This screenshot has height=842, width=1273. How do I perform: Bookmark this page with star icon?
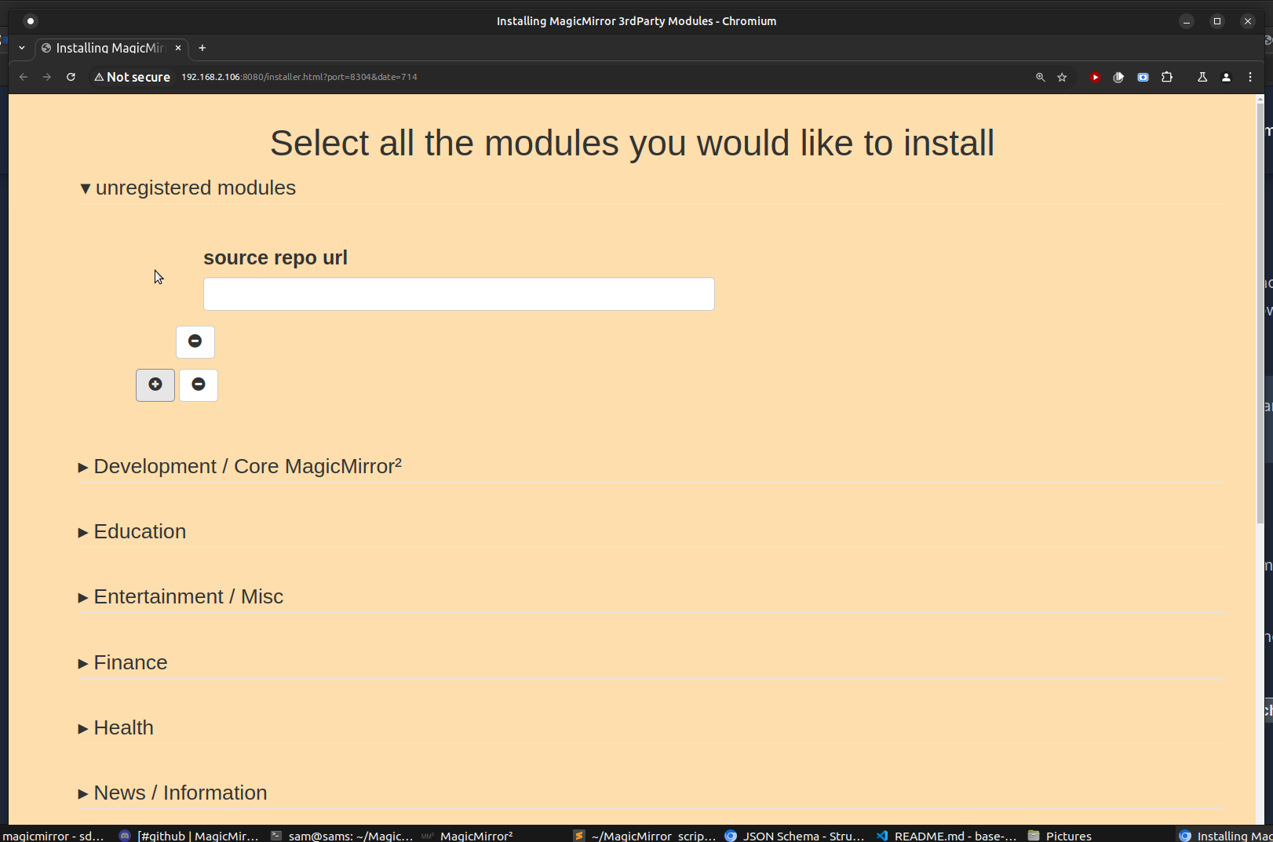pyautogui.click(x=1062, y=77)
